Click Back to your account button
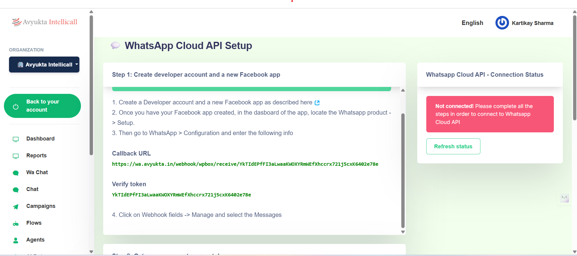The width and height of the screenshot is (577, 256). click(42, 106)
